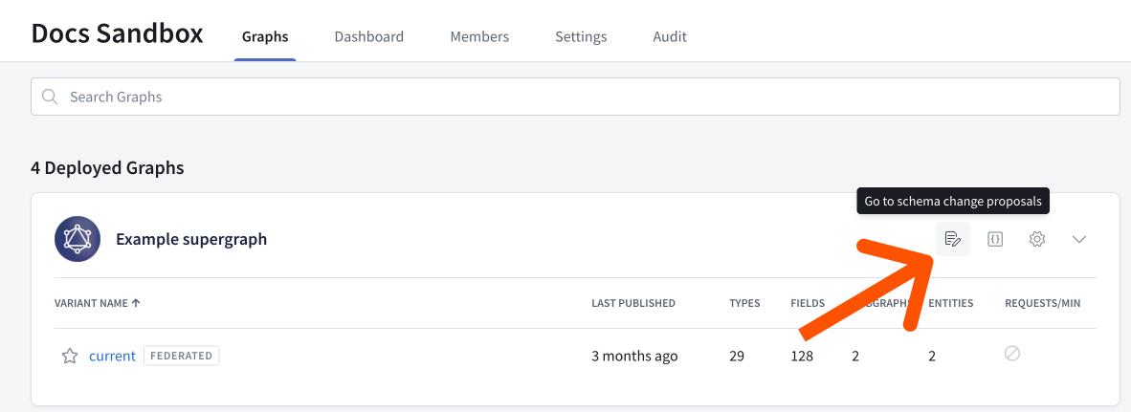Click the Last Published column header
The width and height of the screenshot is (1131, 412).
(633, 303)
